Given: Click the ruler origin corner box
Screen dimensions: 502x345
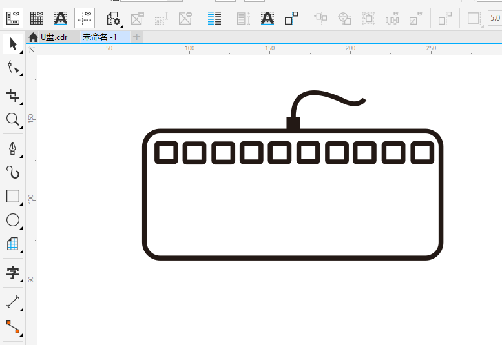Looking at the screenshot, I should (32, 50).
